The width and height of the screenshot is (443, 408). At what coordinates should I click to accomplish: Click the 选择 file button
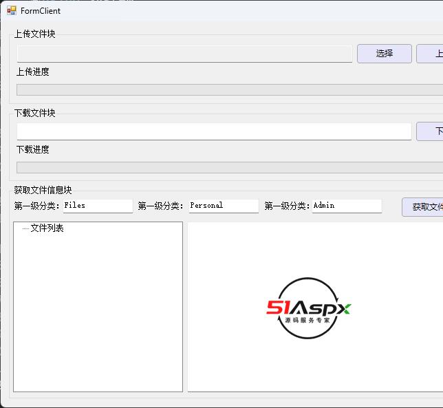coord(385,54)
